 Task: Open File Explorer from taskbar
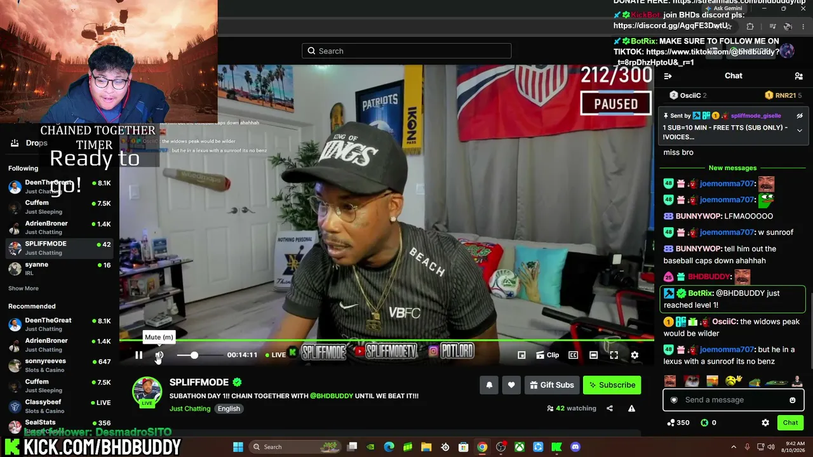pyautogui.click(x=426, y=447)
